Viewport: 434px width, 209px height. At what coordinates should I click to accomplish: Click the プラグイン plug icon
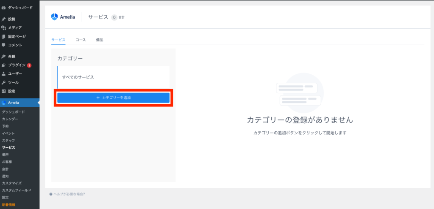pos(4,65)
